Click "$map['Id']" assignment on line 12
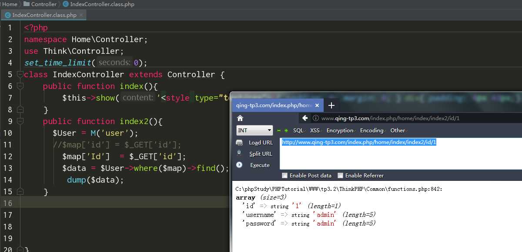This screenshot has width=522, height=252. (x=124, y=157)
